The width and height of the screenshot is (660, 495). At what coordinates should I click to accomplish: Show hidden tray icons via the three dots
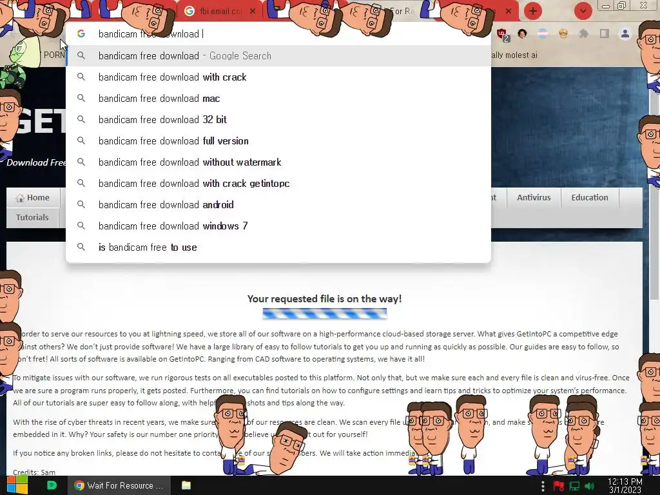pyautogui.click(x=543, y=486)
